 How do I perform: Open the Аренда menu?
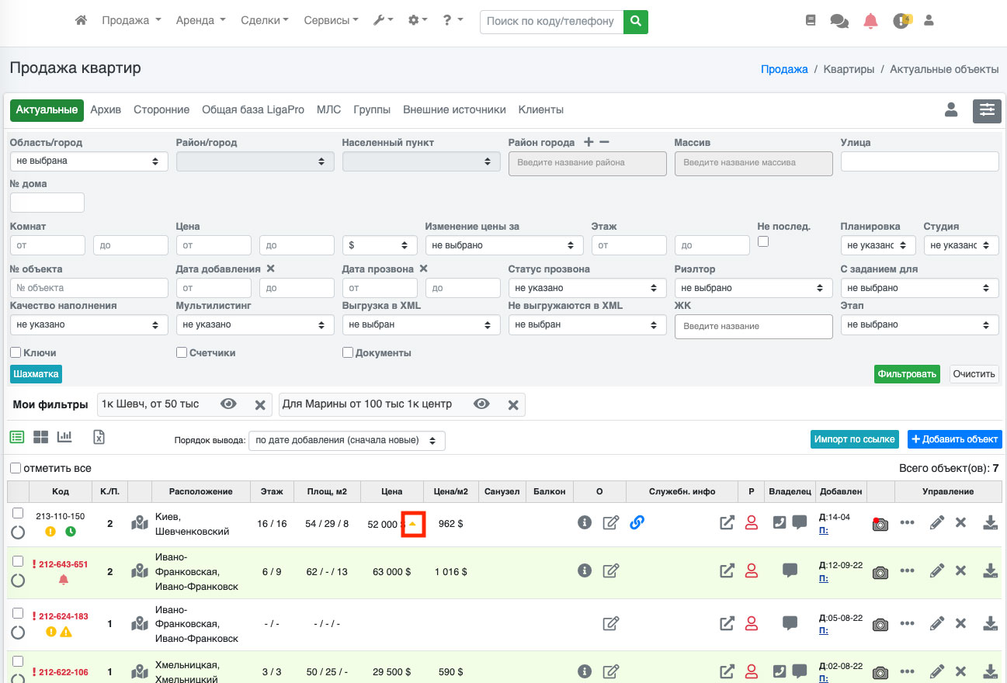pos(200,21)
